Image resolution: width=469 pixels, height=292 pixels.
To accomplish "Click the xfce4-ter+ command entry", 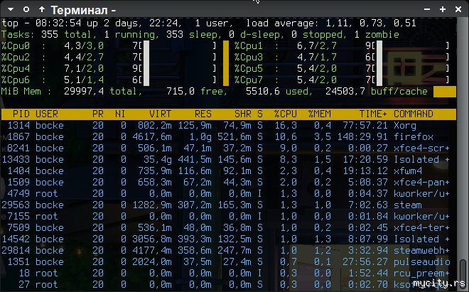I will click(421, 228).
